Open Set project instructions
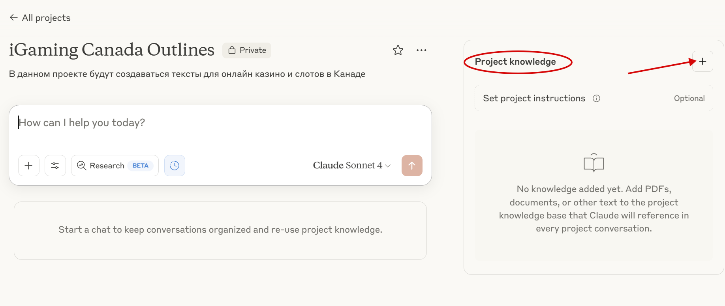The height and width of the screenshot is (306, 725). click(x=594, y=98)
